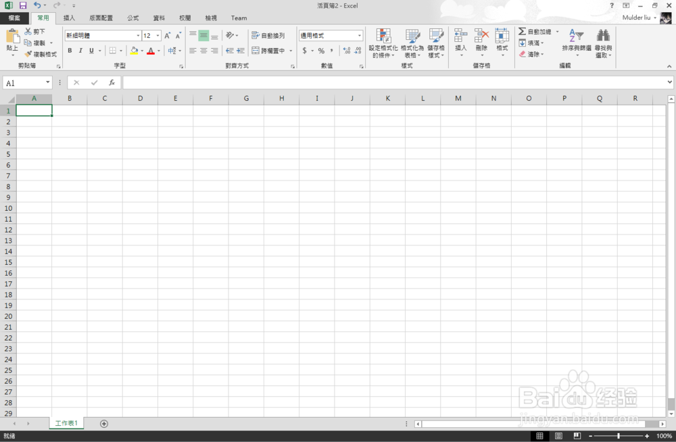
Task: Click the Copy icon in clipboard group
Action: click(28, 43)
